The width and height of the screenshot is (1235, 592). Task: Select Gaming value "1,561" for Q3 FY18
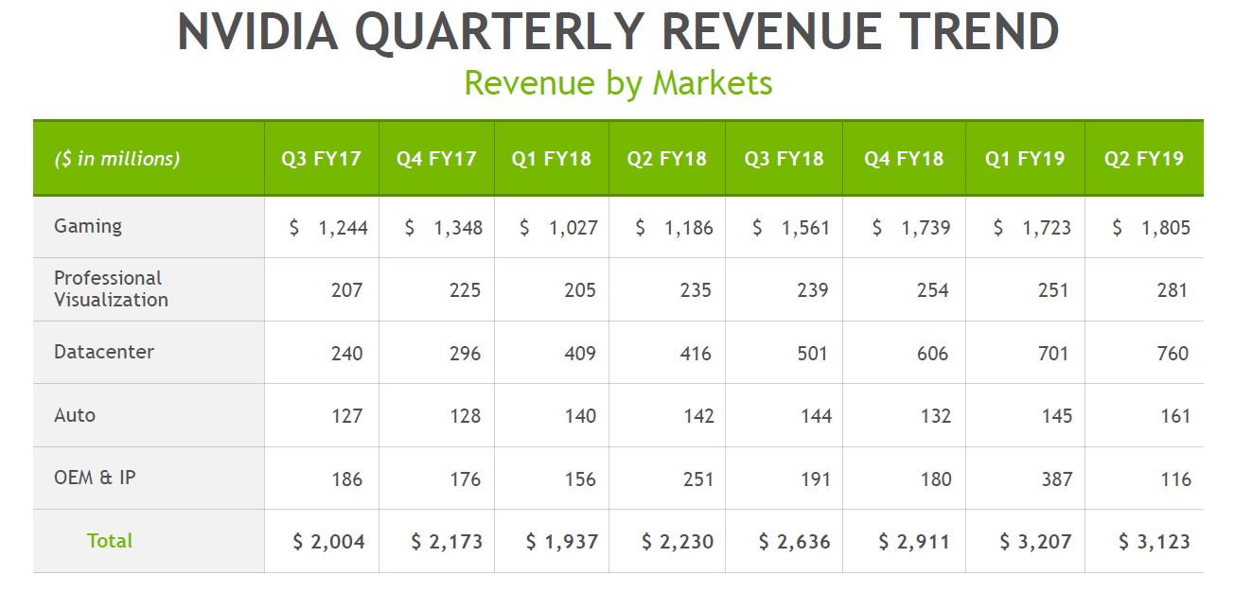pos(806,228)
